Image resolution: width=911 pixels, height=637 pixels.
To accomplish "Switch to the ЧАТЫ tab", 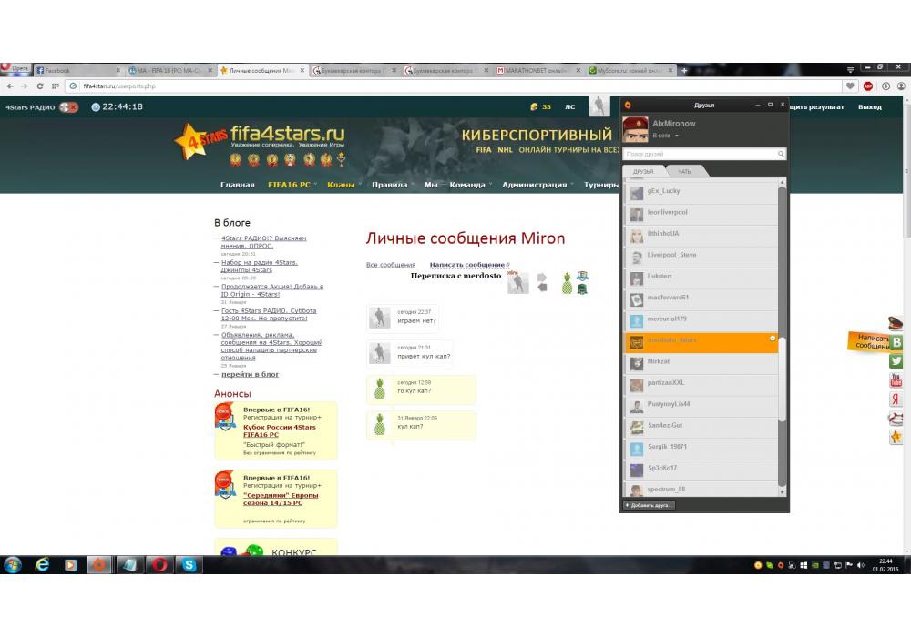I will click(684, 171).
